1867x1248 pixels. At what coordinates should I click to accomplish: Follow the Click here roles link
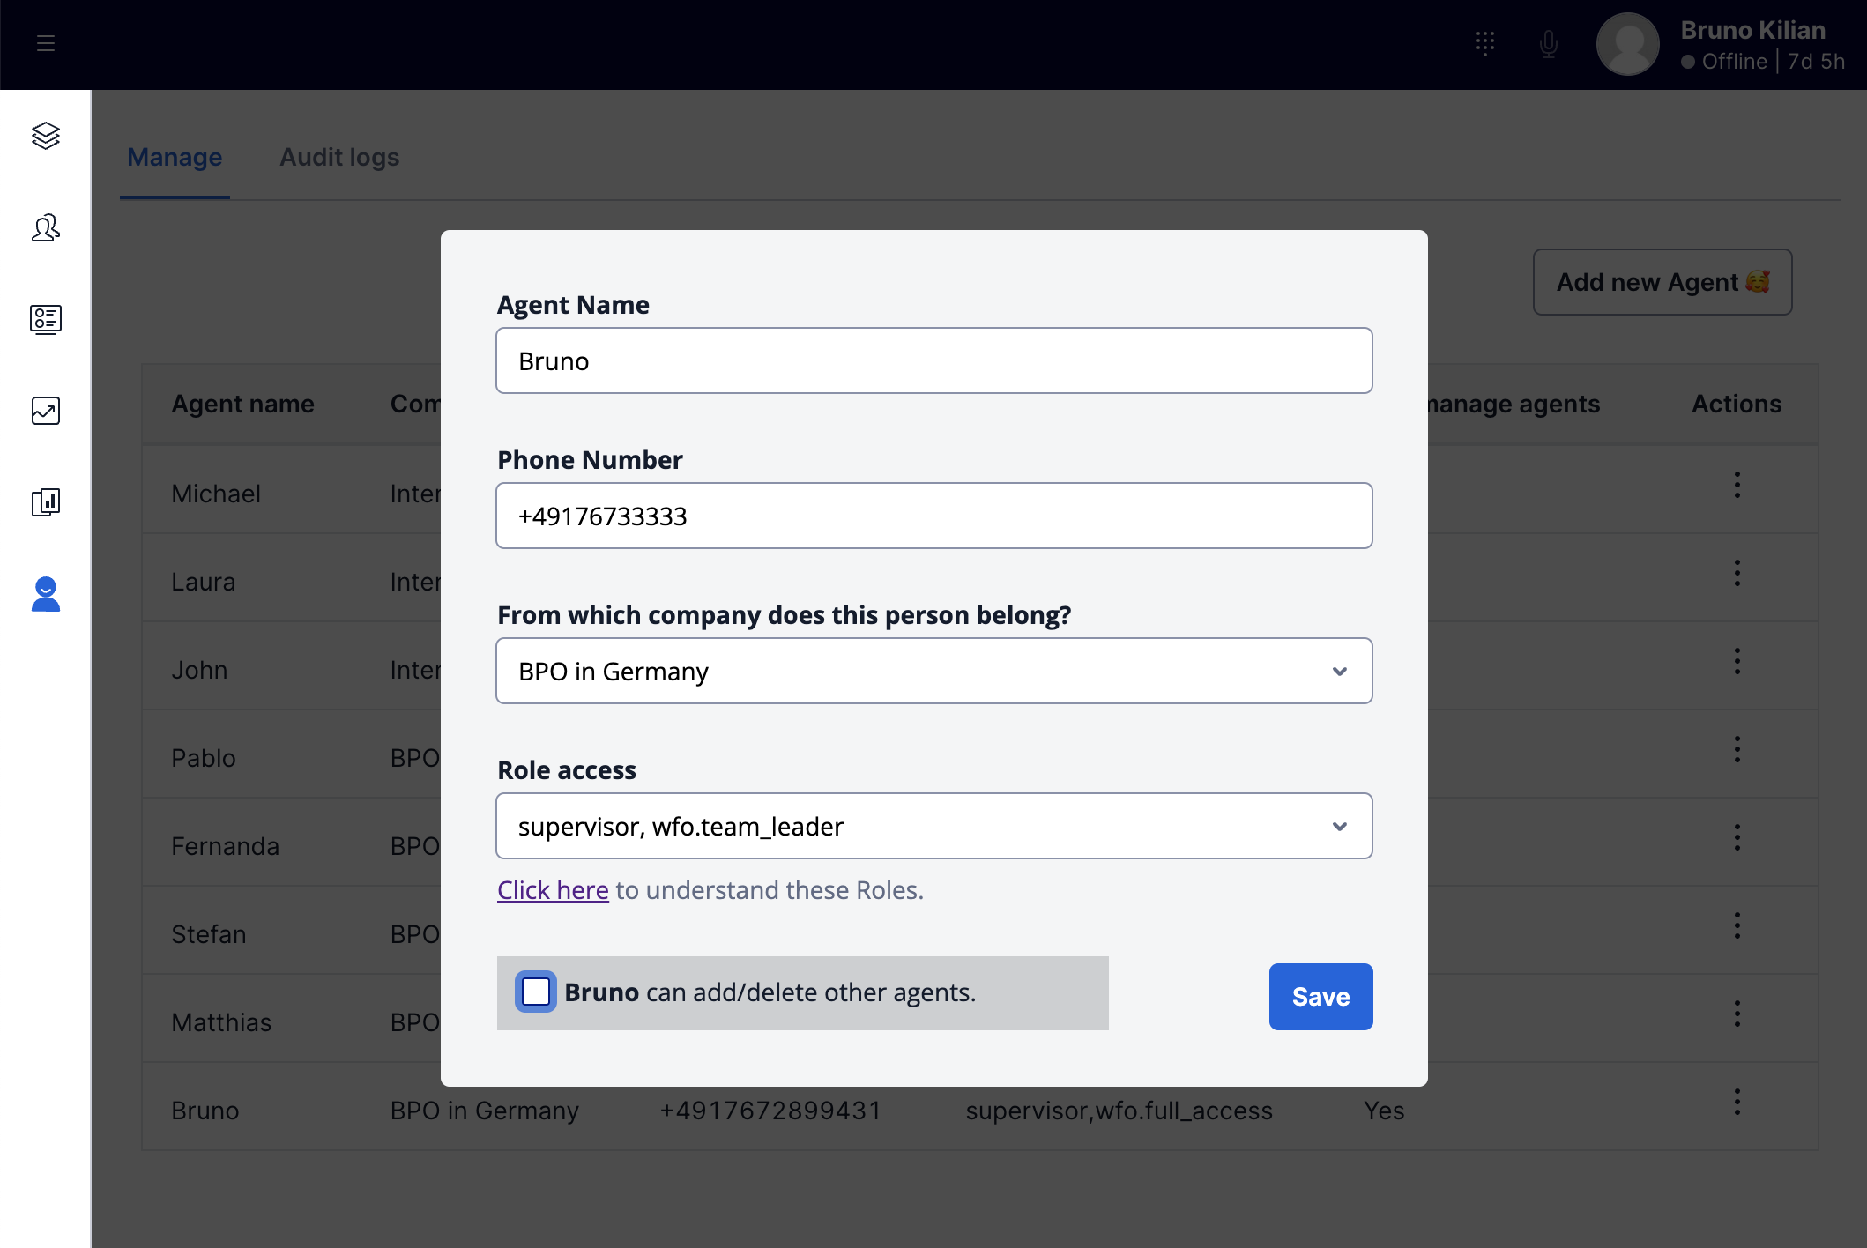(553, 890)
